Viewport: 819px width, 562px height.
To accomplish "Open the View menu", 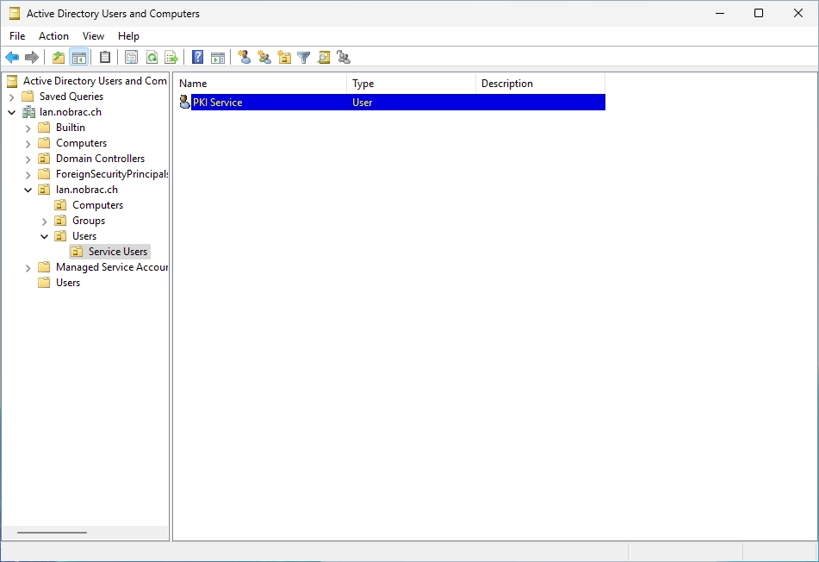I will coord(93,36).
